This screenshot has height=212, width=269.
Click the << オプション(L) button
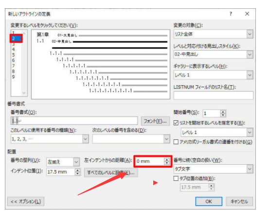click(26, 201)
